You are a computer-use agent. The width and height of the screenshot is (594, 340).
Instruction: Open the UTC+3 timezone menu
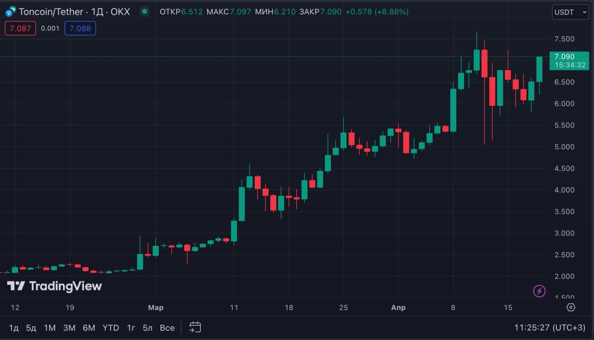[549, 327]
